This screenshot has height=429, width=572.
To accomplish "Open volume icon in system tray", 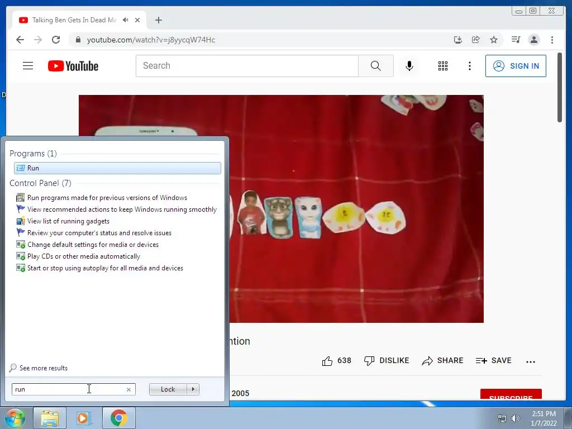I will [516, 418].
